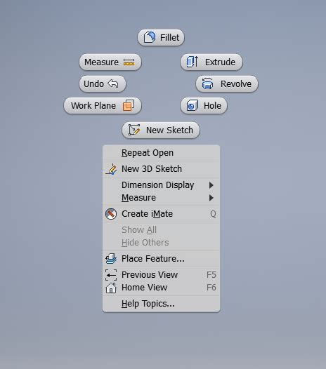Click Dimension Display menu entry
Screen dimensions: 326x369
(x=161, y=185)
